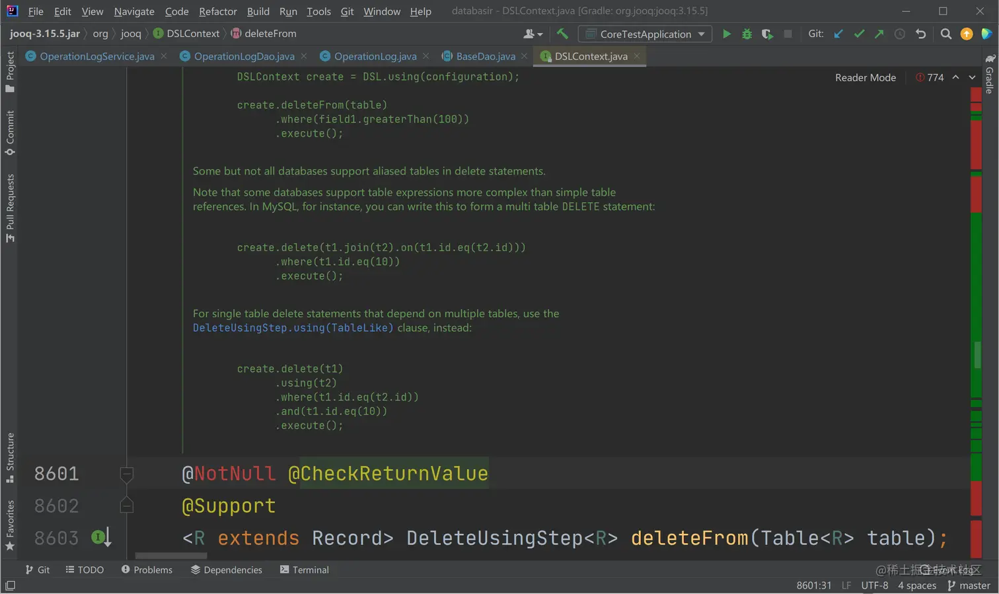
Task: Open the master git branch selector
Action: click(x=969, y=585)
